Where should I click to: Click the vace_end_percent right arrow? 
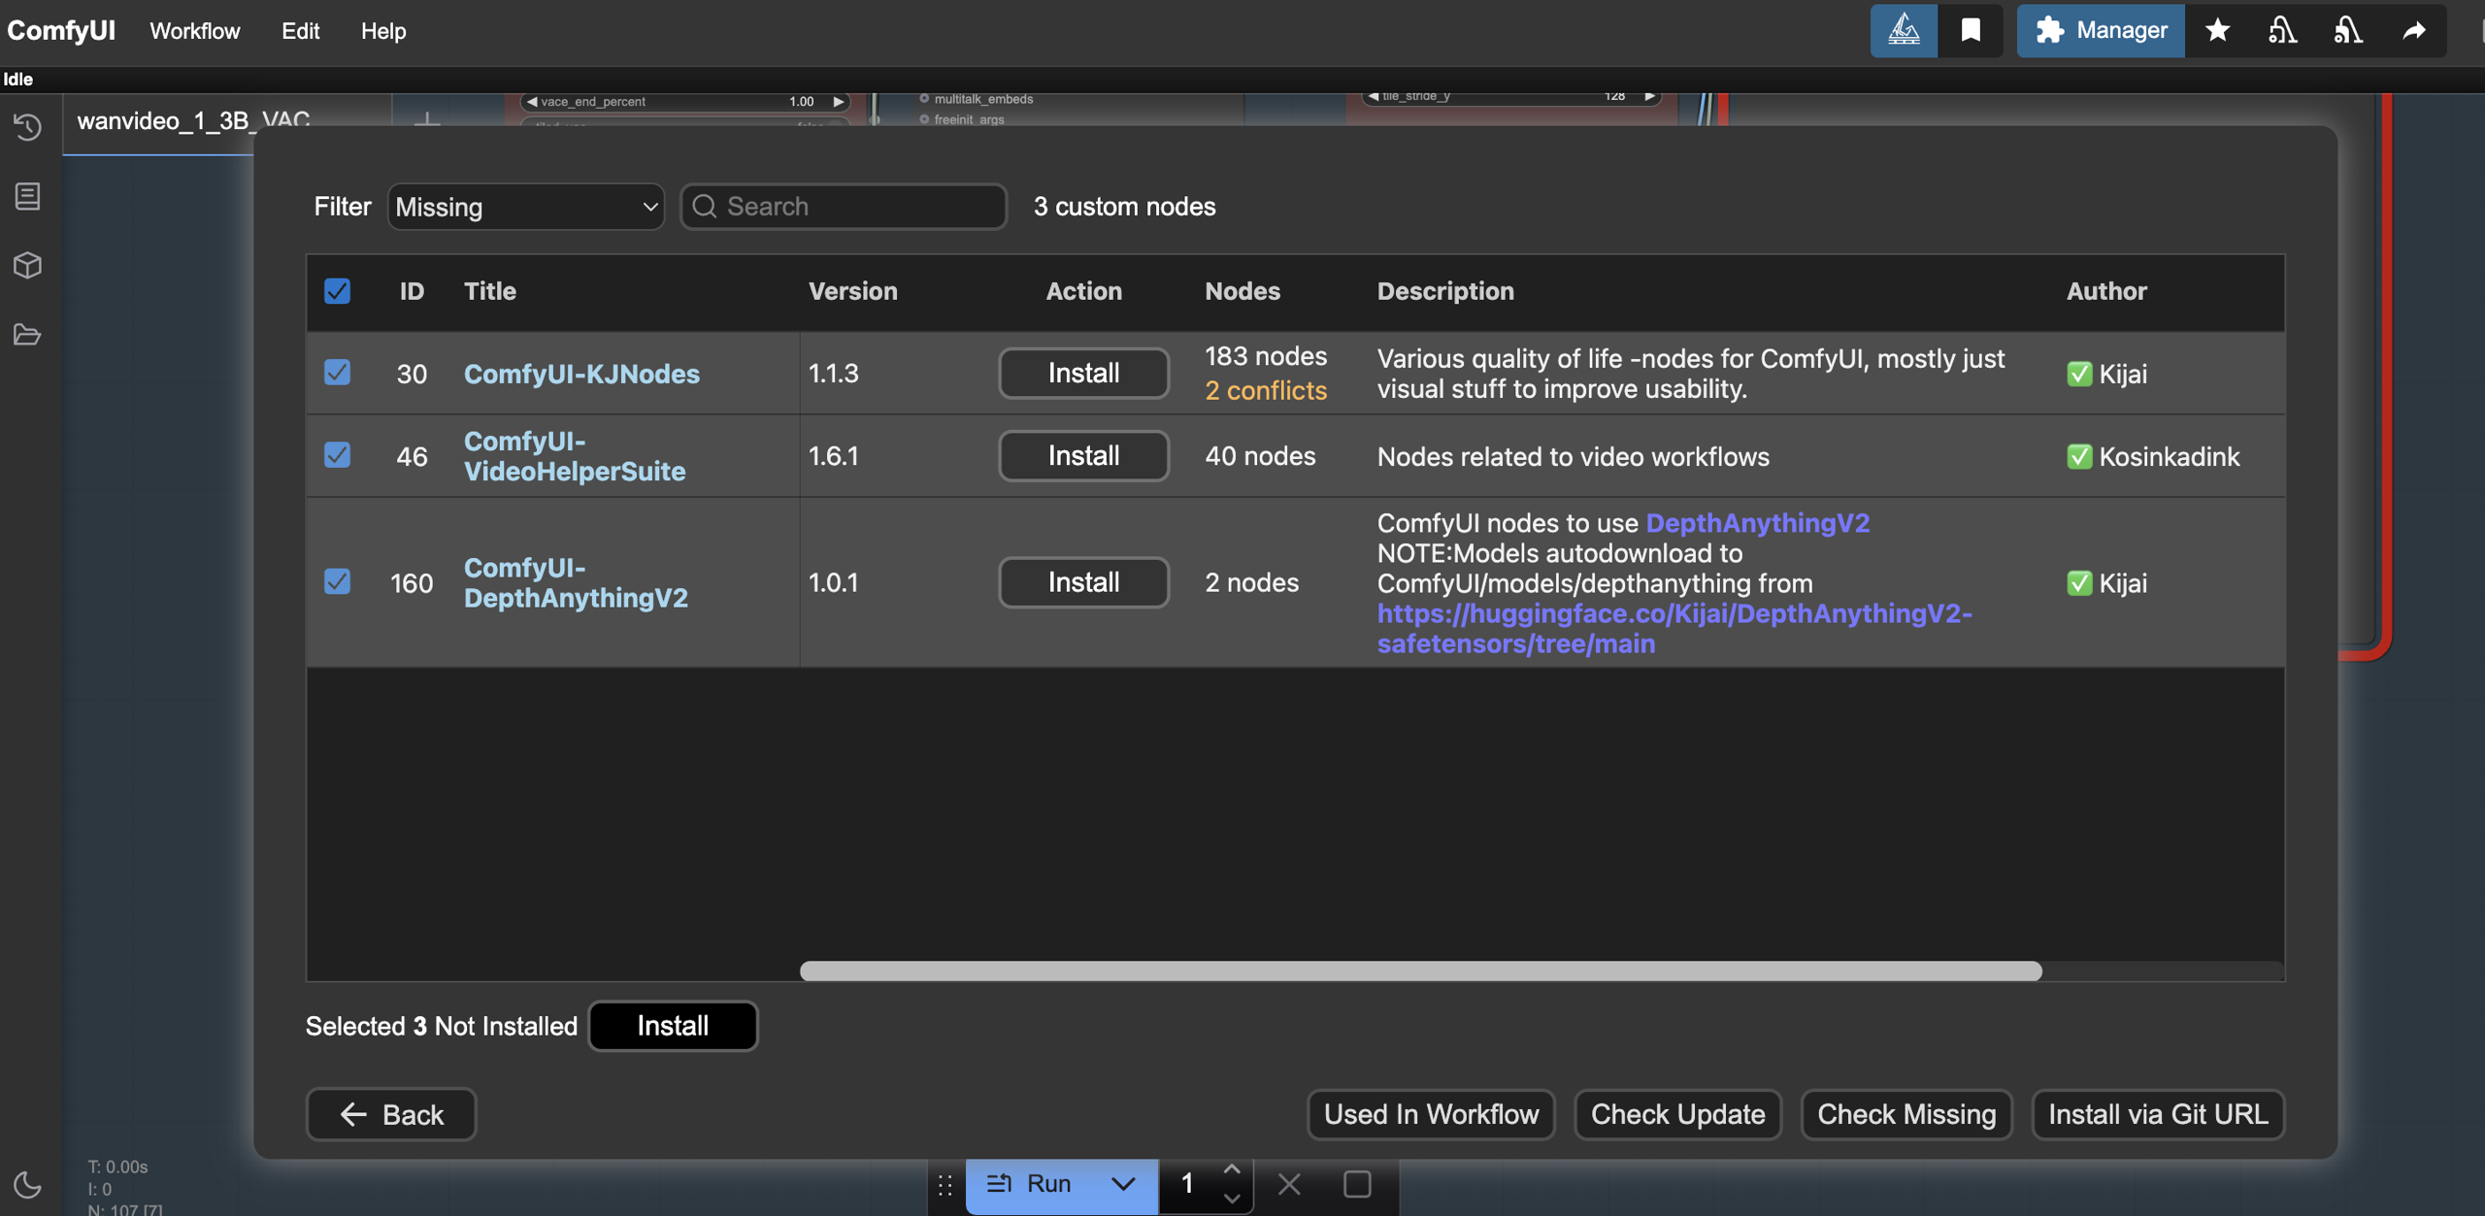tap(839, 102)
